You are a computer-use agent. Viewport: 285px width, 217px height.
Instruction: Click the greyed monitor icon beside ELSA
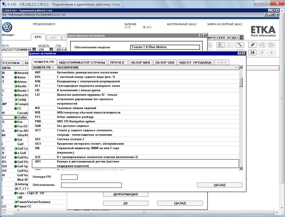point(230,45)
